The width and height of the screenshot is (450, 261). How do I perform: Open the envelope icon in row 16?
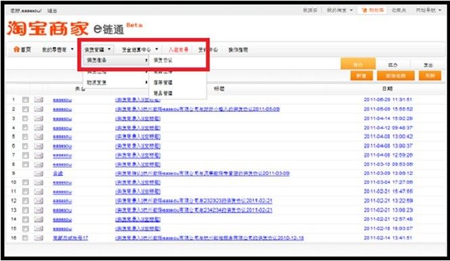coord(39,238)
